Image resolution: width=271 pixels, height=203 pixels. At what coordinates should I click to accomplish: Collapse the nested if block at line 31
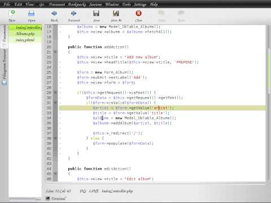pos(55,103)
